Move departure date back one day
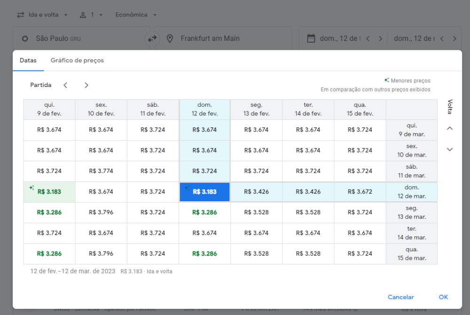This screenshot has height=315, width=470. coord(368,39)
